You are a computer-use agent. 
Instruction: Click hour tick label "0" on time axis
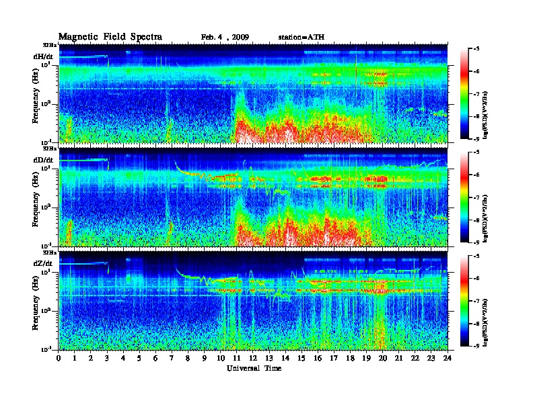click(x=59, y=359)
